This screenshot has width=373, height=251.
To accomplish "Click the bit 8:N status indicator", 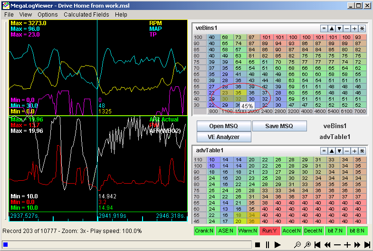I will pyautogui.click(x=357, y=231).
